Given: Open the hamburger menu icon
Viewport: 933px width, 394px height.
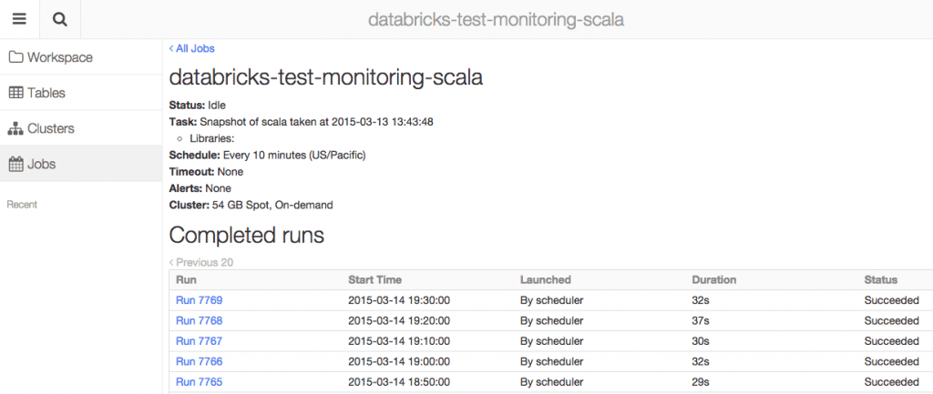Looking at the screenshot, I should pyautogui.click(x=19, y=19).
